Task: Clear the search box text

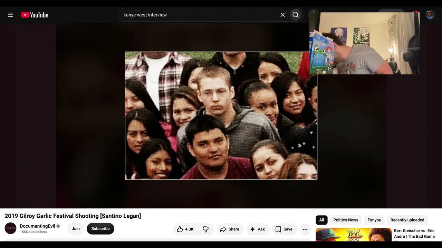Action: pyautogui.click(x=282, y=15)
